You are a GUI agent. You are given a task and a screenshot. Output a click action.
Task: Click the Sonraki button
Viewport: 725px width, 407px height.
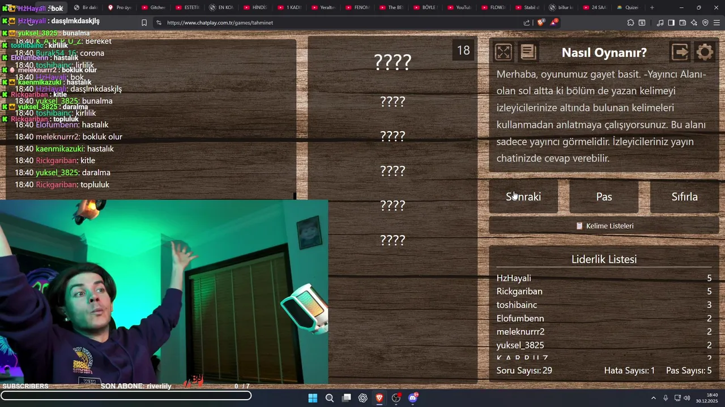(523, 197)
